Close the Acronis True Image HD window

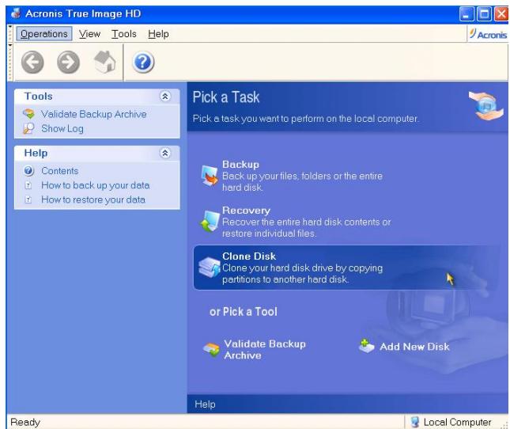tap(501, 14)
